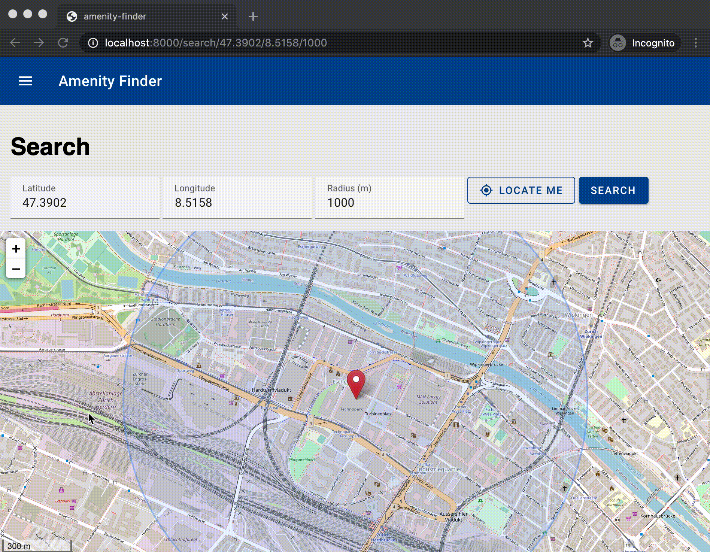
Task: Open a new browser tab
Action: [x=253, y=16]
